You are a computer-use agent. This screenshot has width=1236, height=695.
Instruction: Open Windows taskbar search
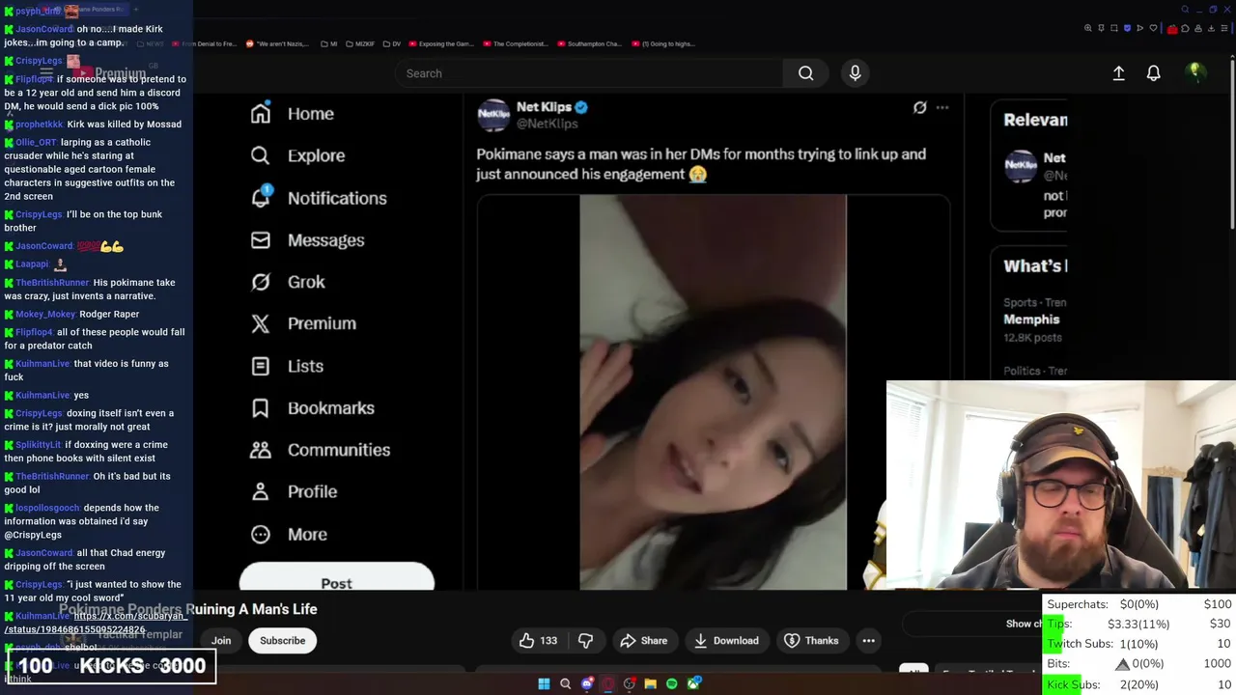point(565,683)
